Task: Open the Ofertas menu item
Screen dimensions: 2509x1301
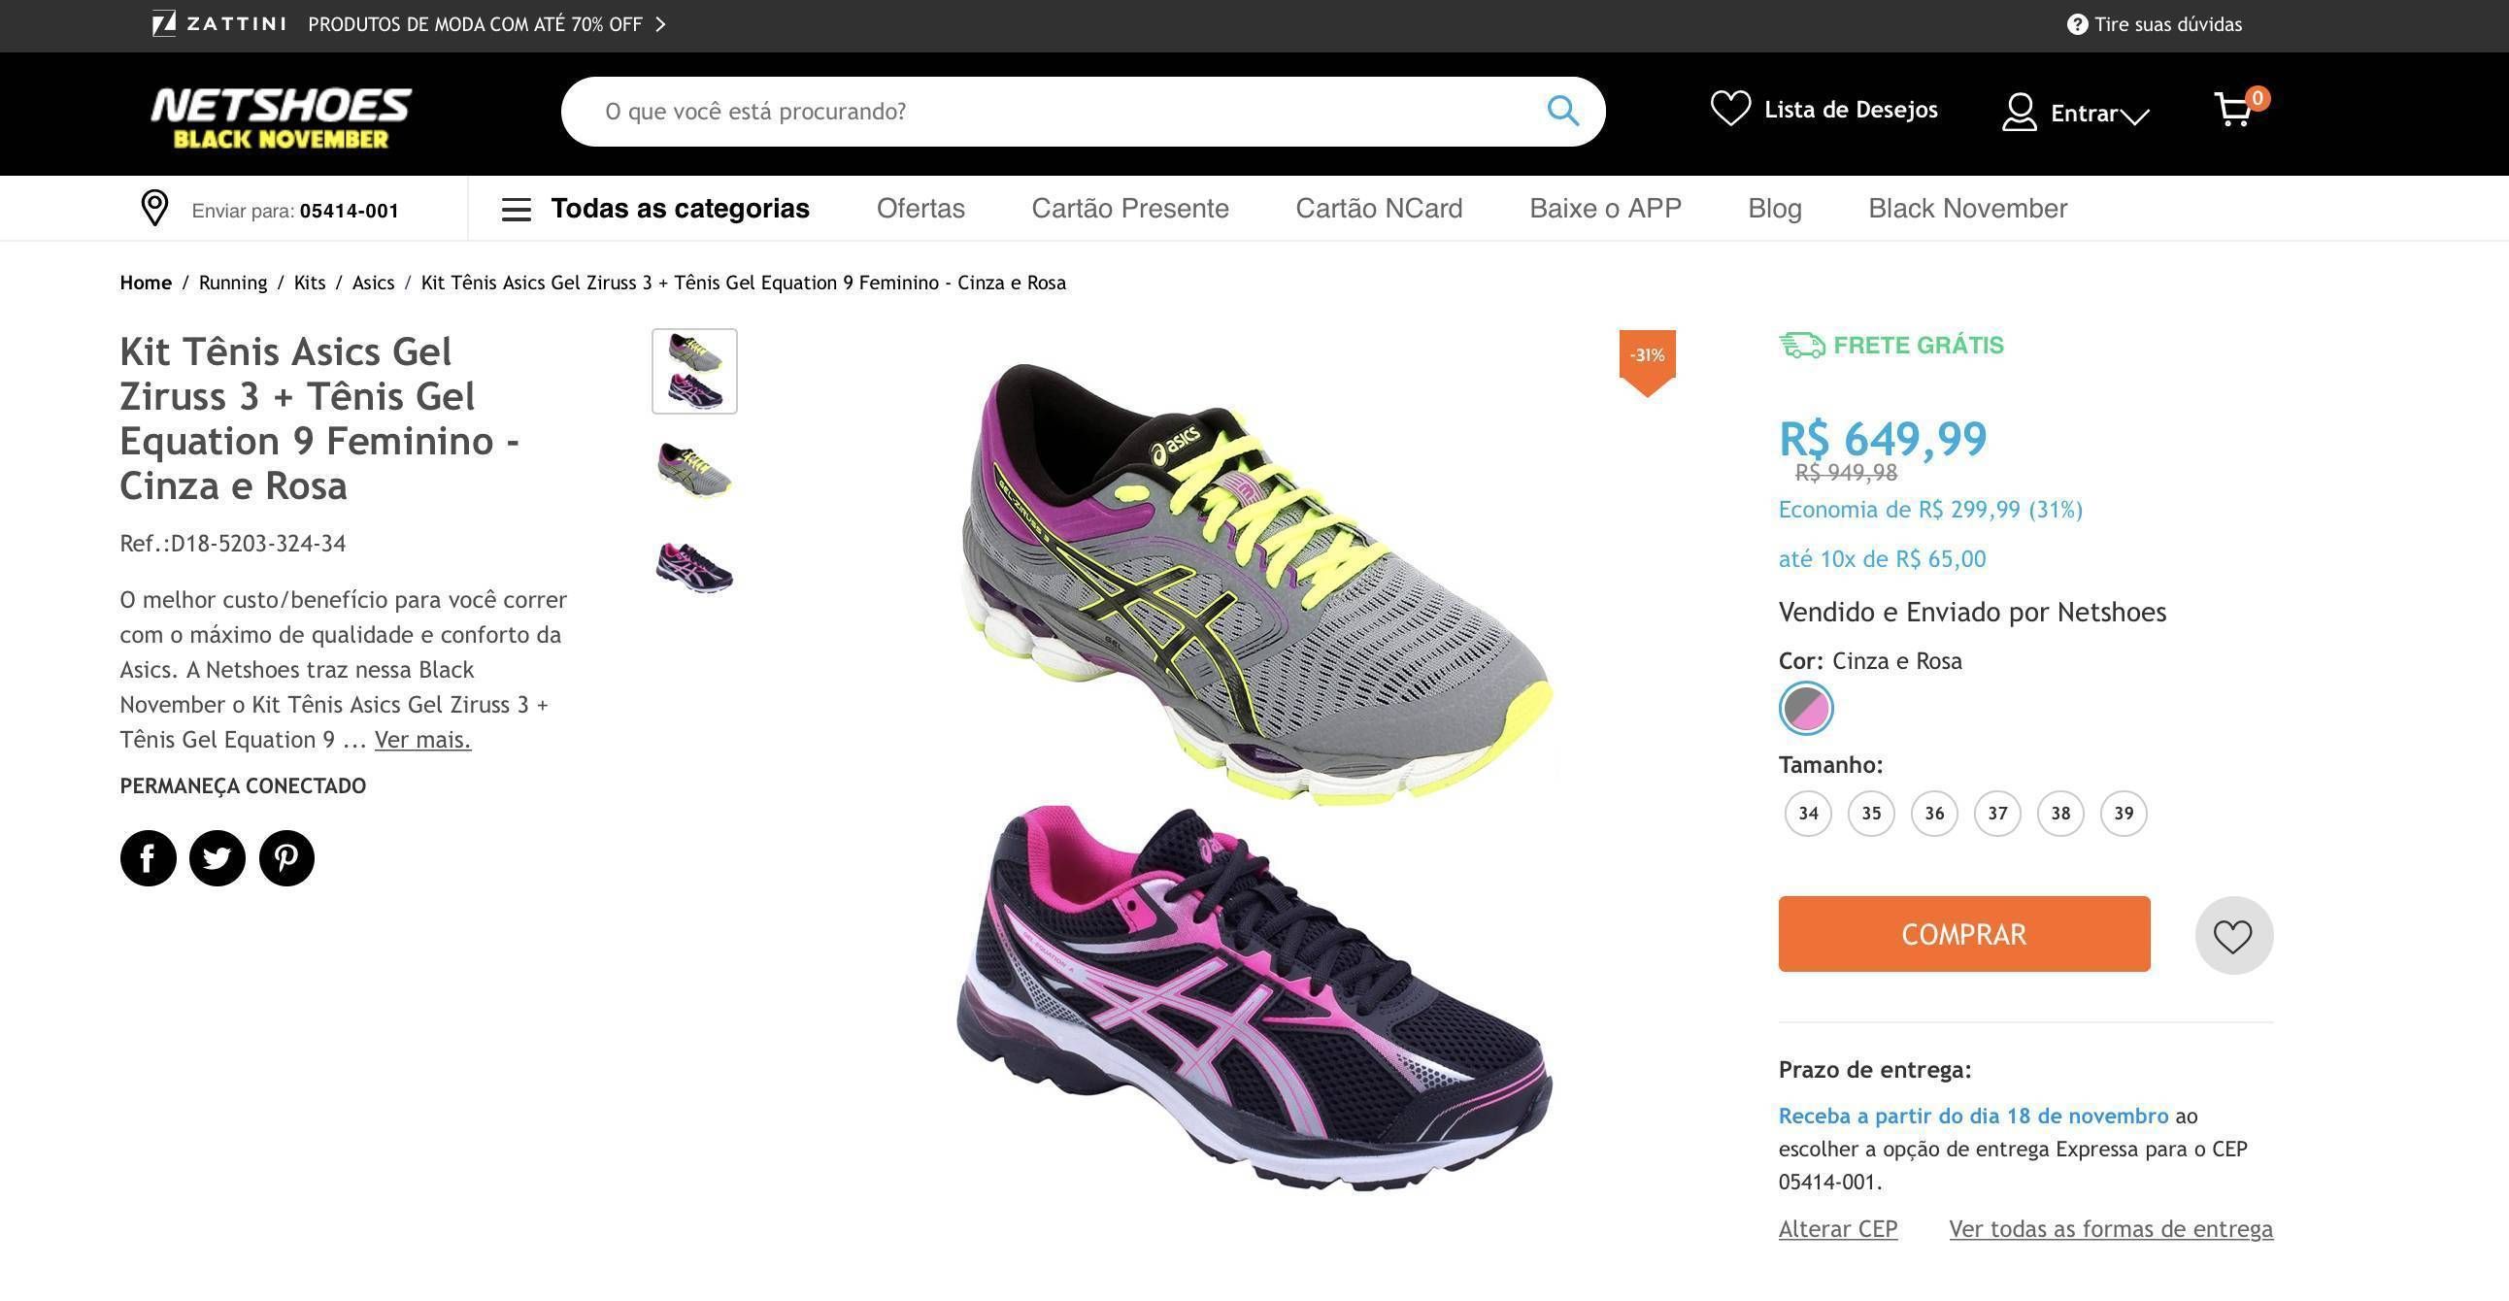Action: 920,209
